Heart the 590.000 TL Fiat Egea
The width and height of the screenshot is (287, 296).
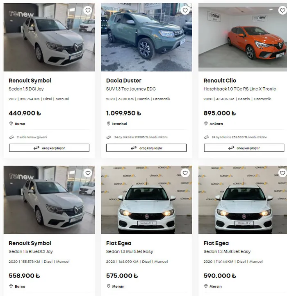pyautogui.click(x=282, y=173)
